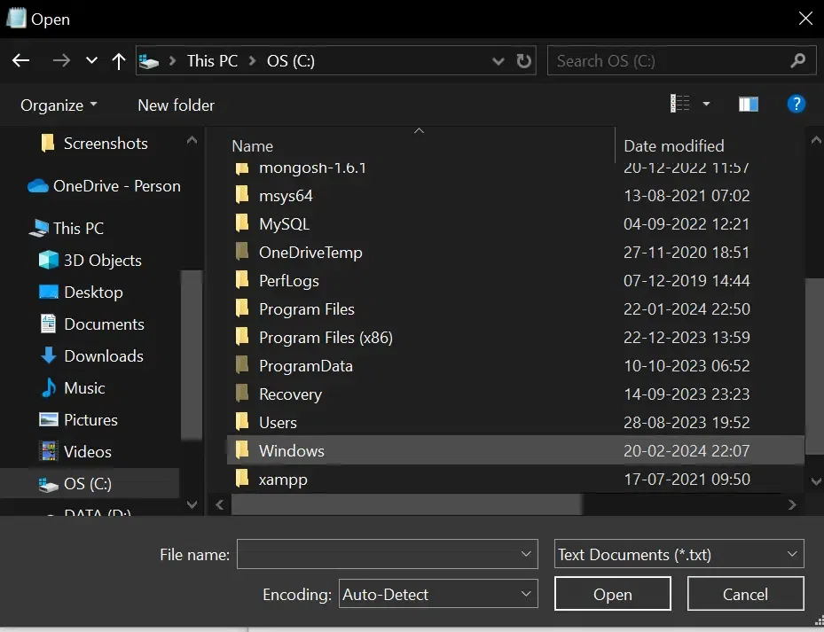Select This PC in the address breadcrumb

[212, 61]
